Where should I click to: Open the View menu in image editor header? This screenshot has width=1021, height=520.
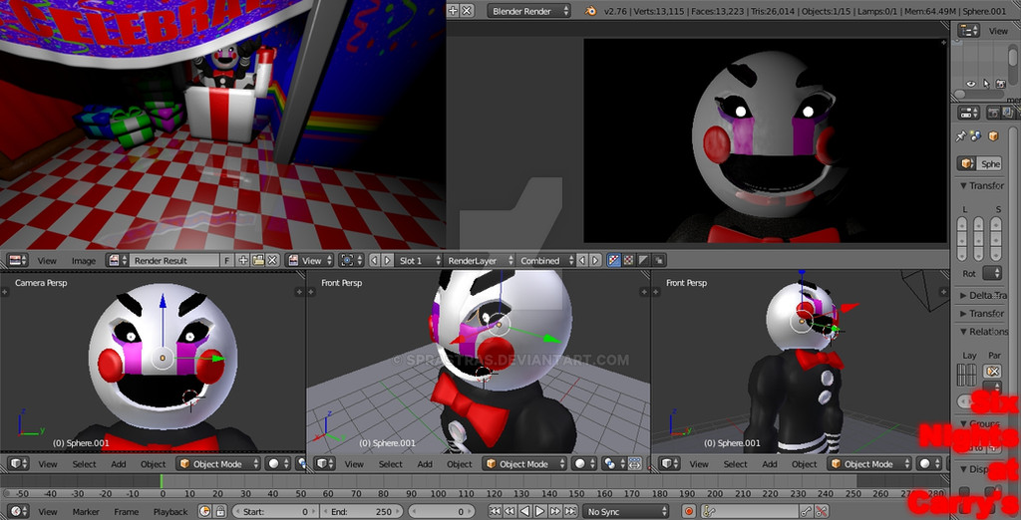click(x=47, y=260)
